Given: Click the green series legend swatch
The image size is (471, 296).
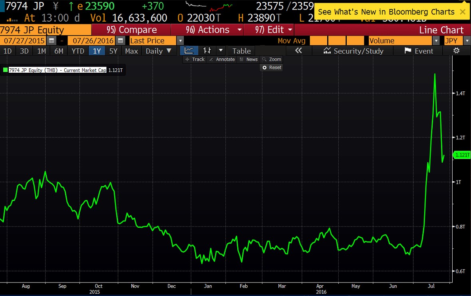Looking at the screenshot, I should (5, 70).
